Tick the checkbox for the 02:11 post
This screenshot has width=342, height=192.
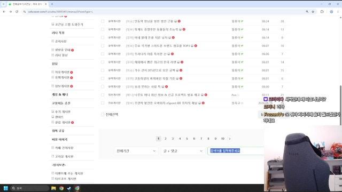coord(103,95)
